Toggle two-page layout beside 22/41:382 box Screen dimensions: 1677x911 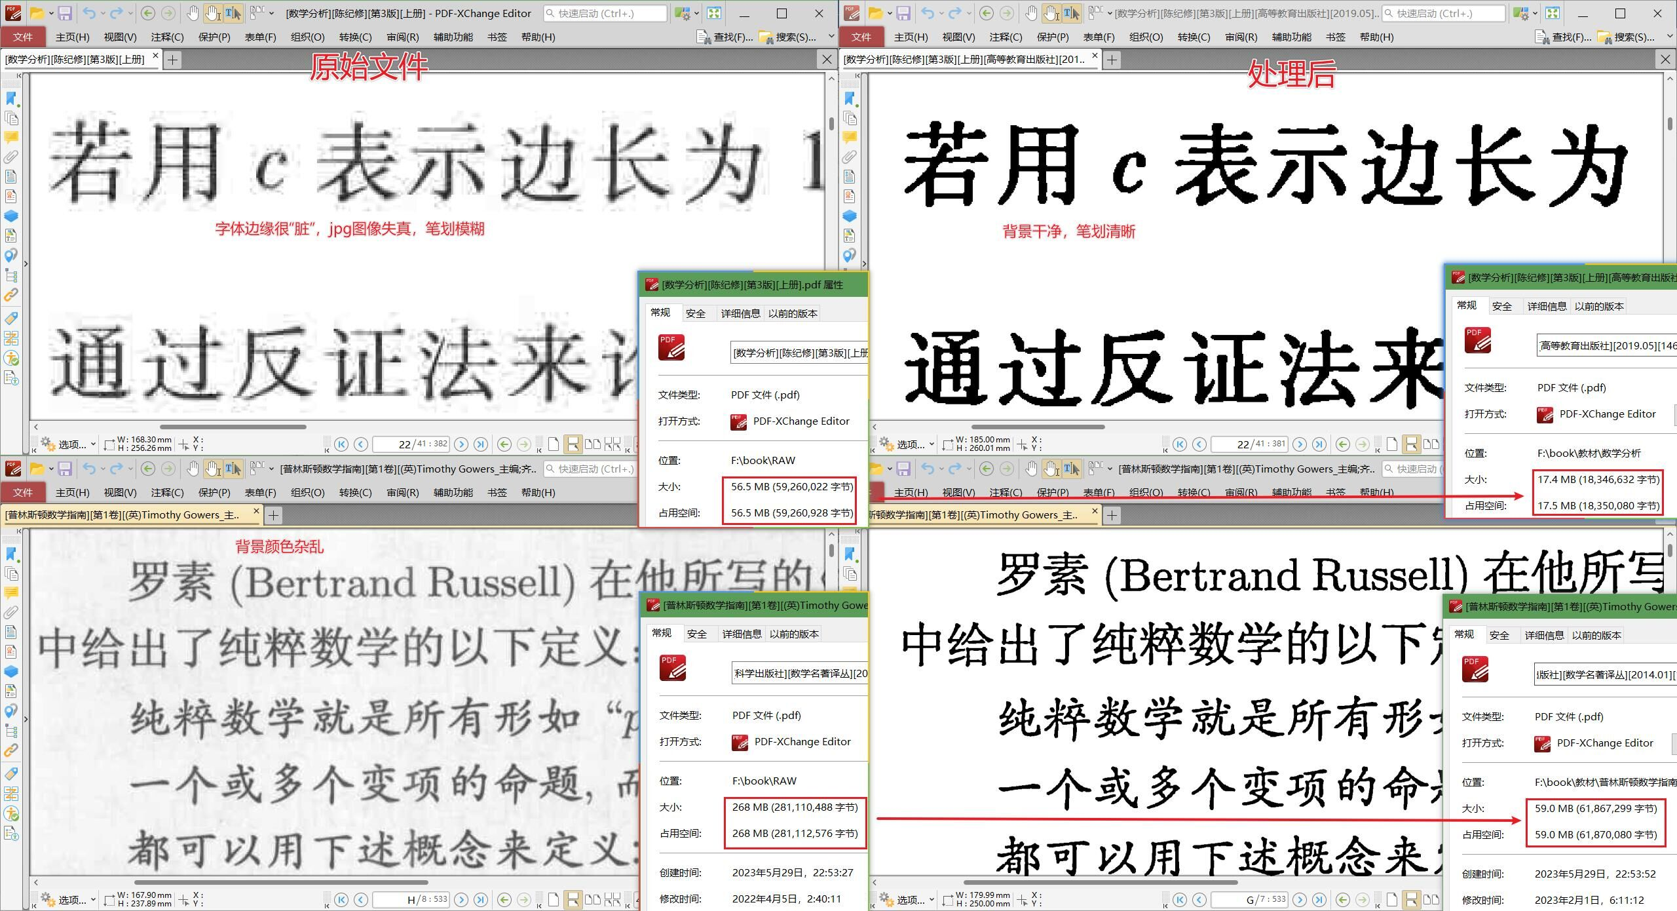point(592,444)
